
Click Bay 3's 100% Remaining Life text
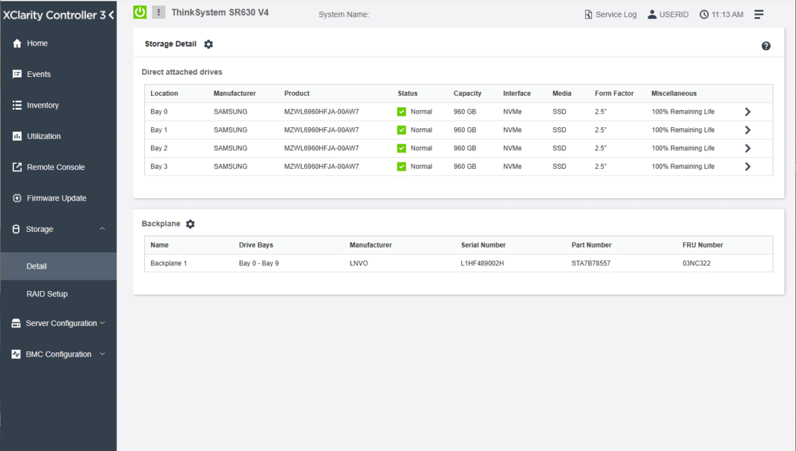(x=683, y=167)
